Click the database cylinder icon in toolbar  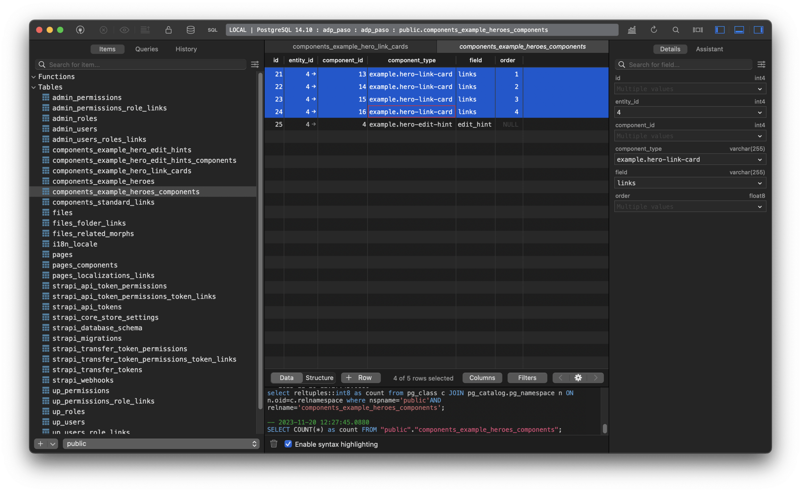point(190,30)
